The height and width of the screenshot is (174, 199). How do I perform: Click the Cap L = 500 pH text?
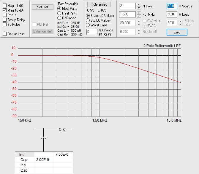click(69, 30)
